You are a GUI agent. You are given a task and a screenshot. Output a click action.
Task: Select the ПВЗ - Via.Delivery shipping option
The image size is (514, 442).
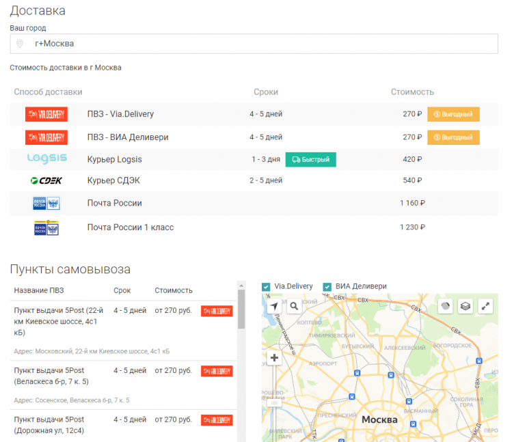[120, 114]
